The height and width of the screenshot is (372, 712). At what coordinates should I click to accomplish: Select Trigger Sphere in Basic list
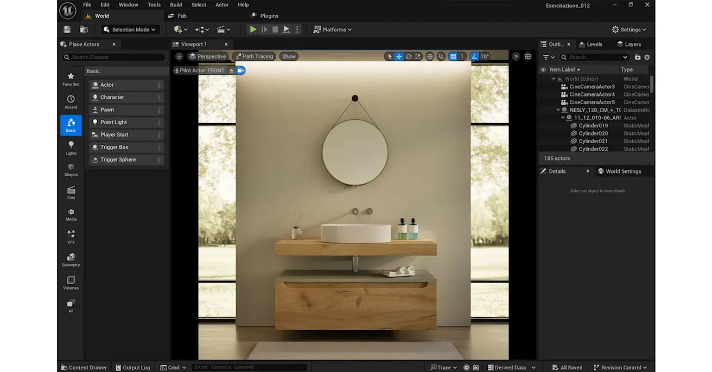(x=126, y=160)
